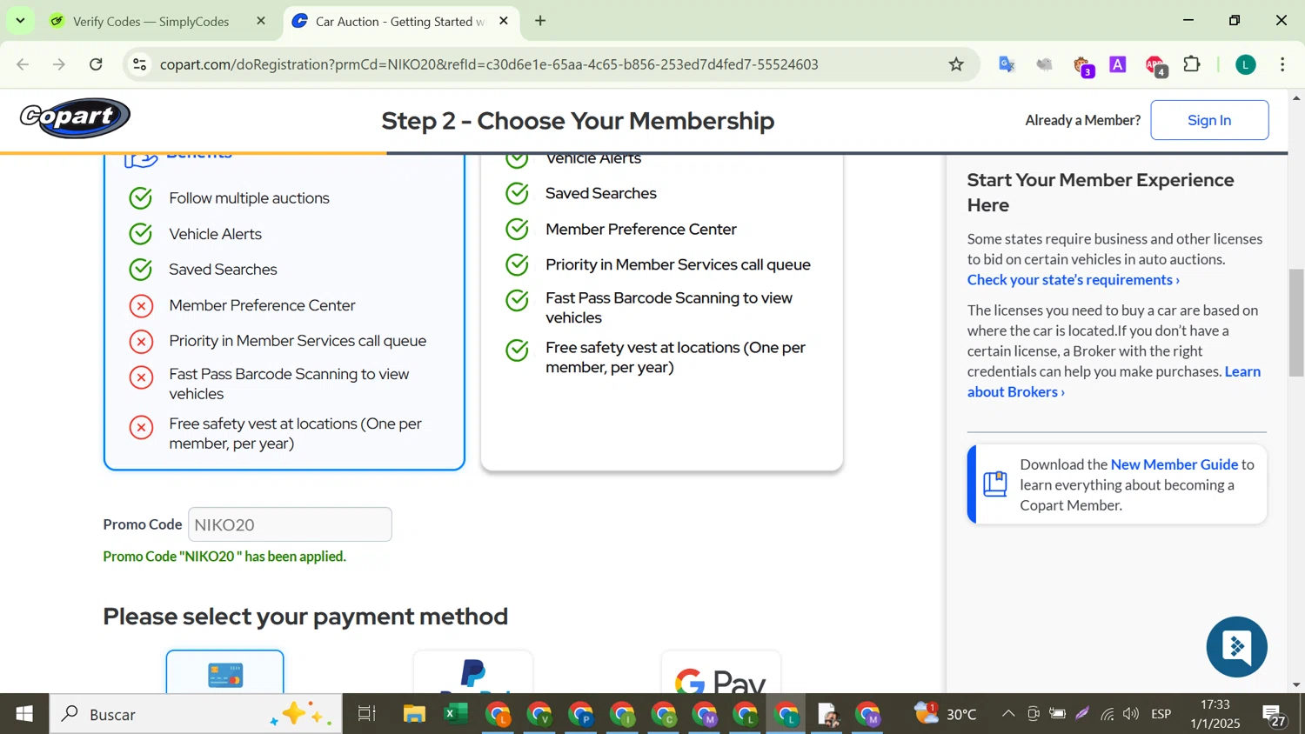Click the Windows taskbar search box

pyautogui.click(x=196, y=714)
